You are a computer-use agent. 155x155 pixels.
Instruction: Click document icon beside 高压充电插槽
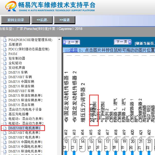pyautogui.click(x=5, y=114)
